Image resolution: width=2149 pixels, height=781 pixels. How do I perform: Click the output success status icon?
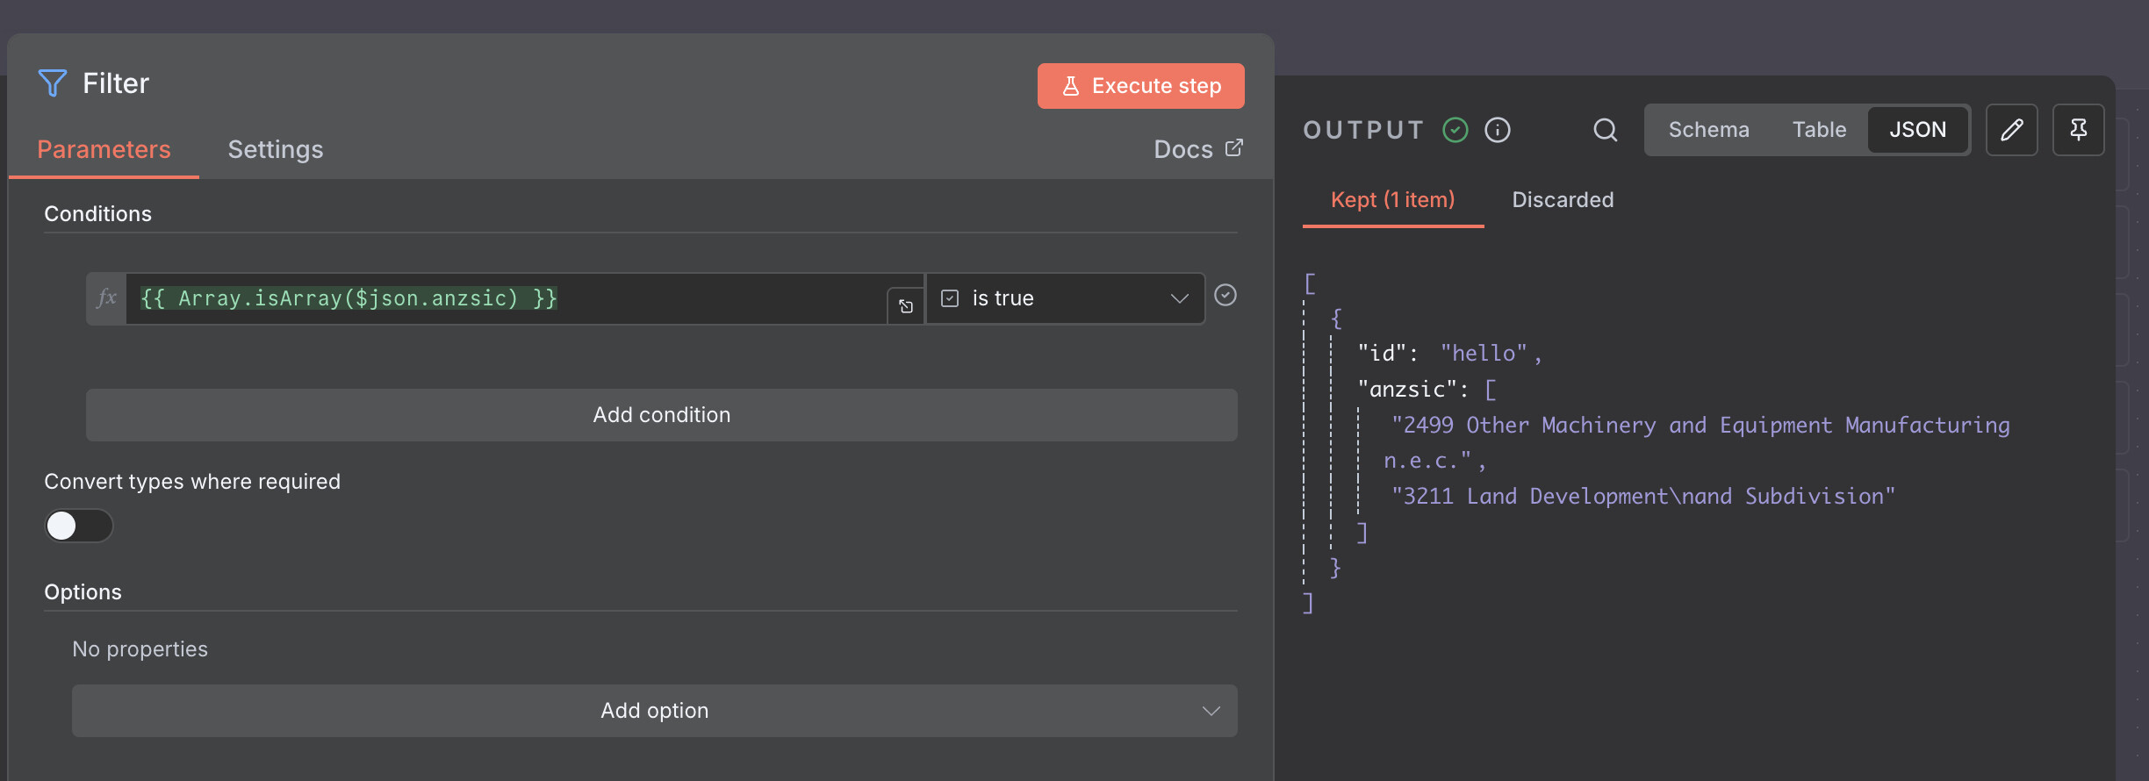[x=1455, y=130]
